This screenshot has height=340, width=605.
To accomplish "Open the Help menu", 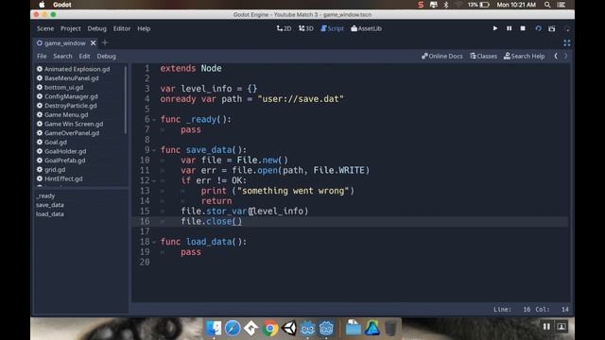I will (144, 28).
